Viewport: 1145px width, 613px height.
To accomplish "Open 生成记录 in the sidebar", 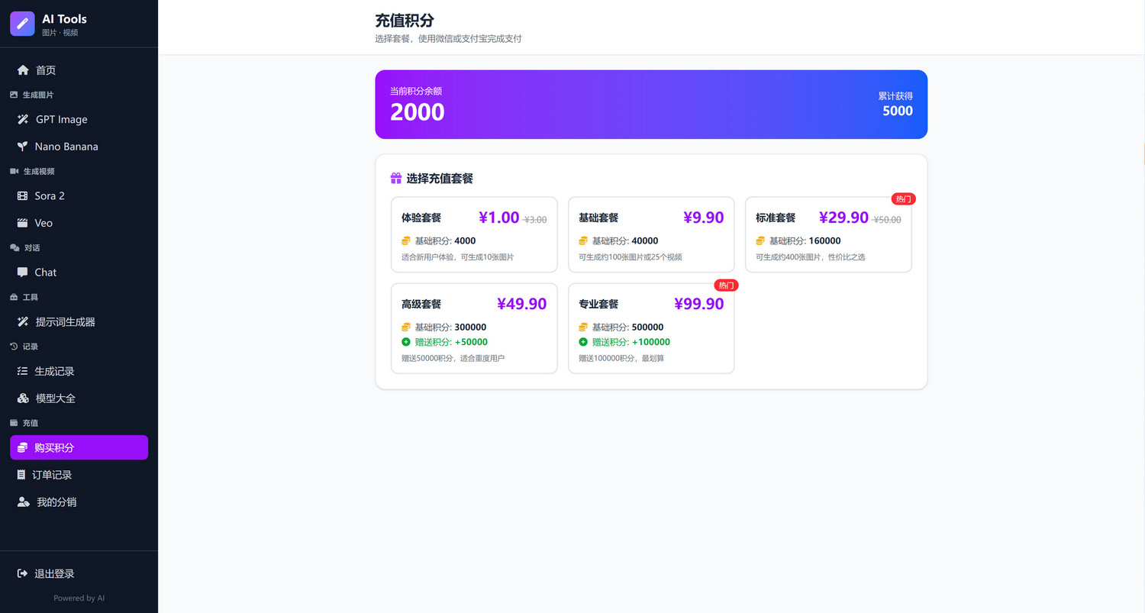I will coord(54,372).
